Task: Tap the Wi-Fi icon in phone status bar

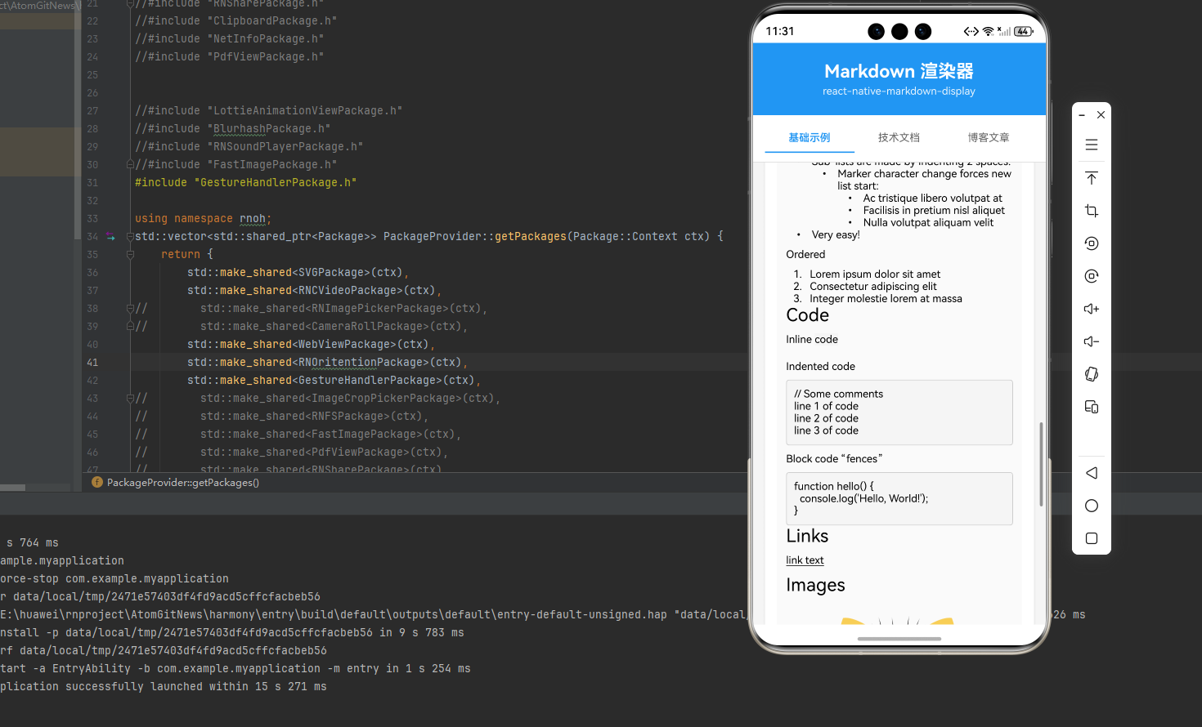Action: coord(988,31)
